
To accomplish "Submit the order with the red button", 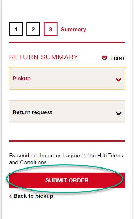I will [x=67, y=180].
